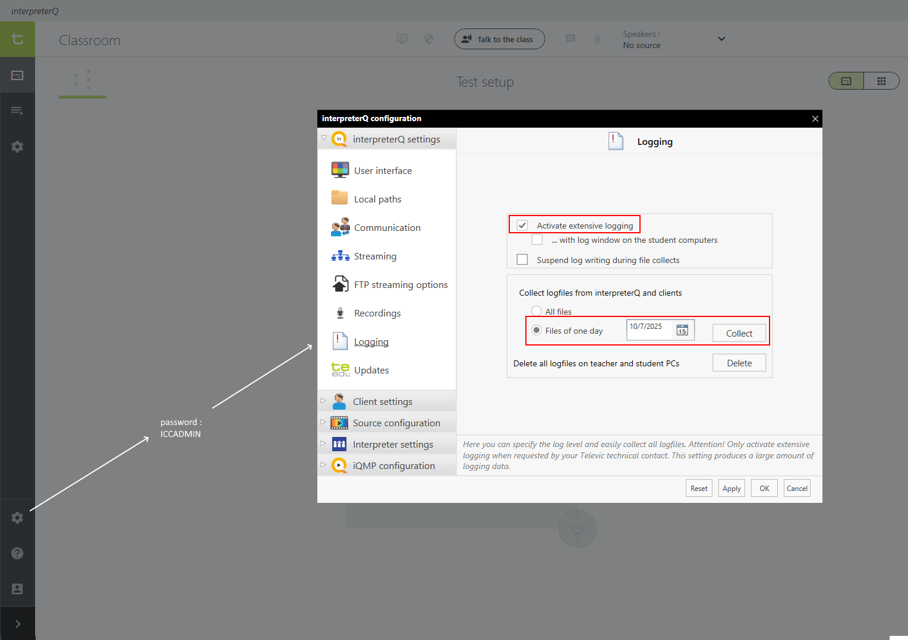Click the Collect button

(739, 333)
